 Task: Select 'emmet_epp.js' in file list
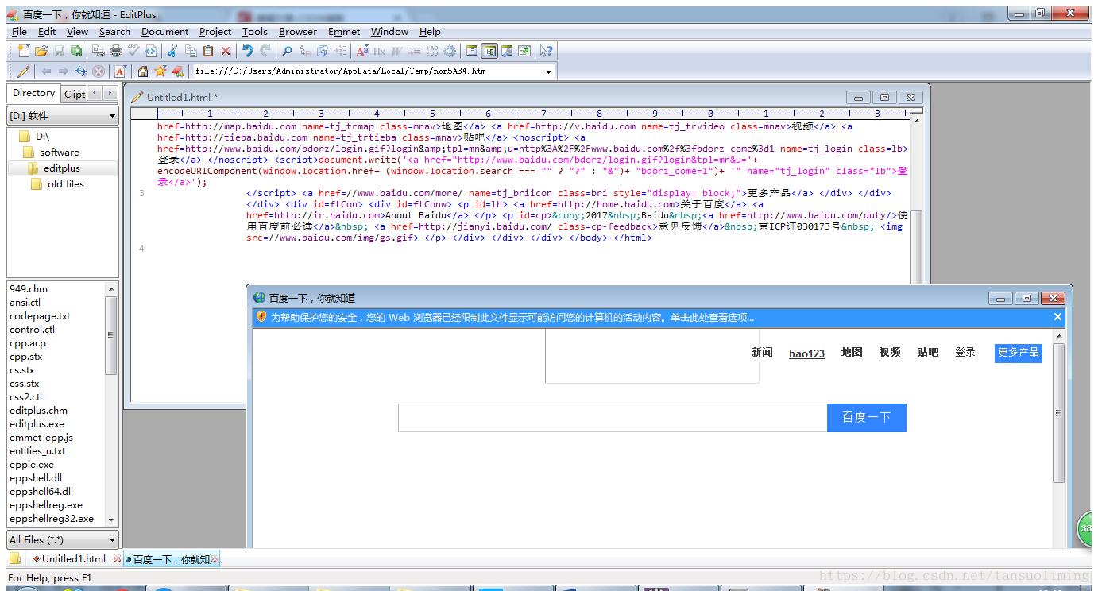point(41,438)
